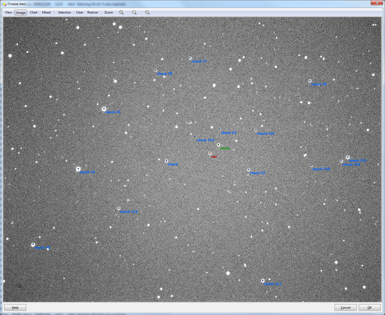Click the check #10 star marker
The height and width of the screenshot is (315, 385).
click(x=311, y=166)
